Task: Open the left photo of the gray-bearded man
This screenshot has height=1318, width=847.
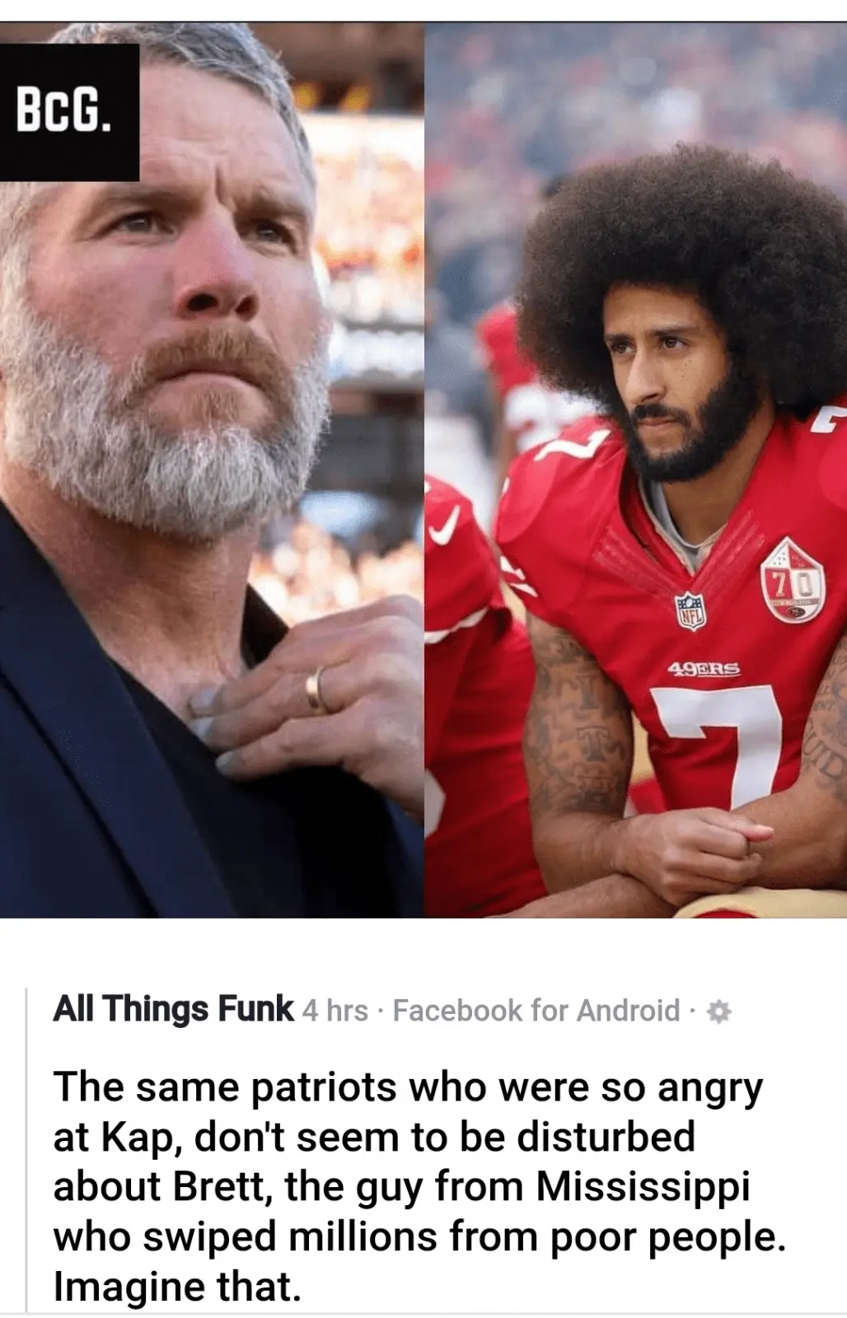Action: (212, 470)
